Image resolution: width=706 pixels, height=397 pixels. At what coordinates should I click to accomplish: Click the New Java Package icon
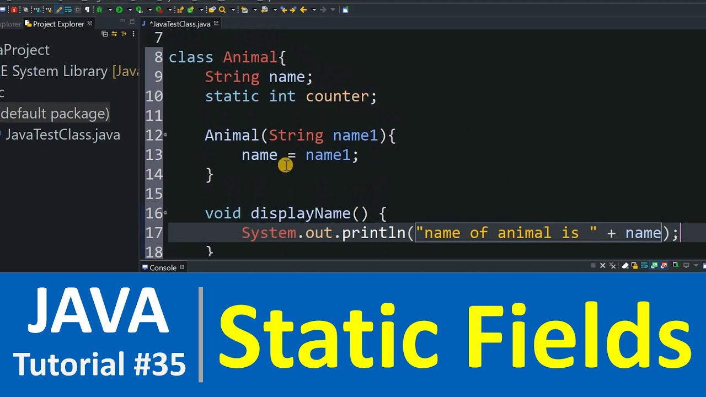tap(180, 10)
